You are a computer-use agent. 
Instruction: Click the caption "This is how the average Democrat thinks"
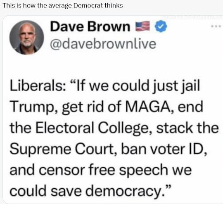(63, 6)
